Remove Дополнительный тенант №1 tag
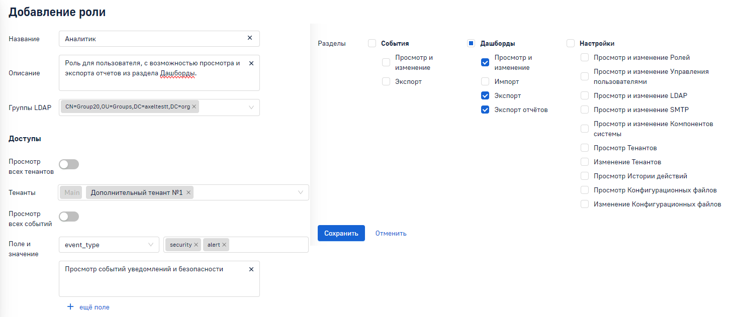Image resolution: width=739 pixels, height=317 pixels. [x=189, y=192]
